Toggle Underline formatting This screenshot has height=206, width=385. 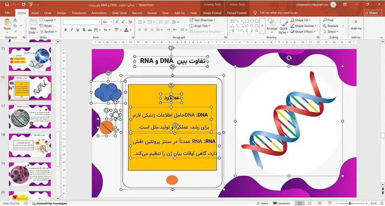coord(77,30)
